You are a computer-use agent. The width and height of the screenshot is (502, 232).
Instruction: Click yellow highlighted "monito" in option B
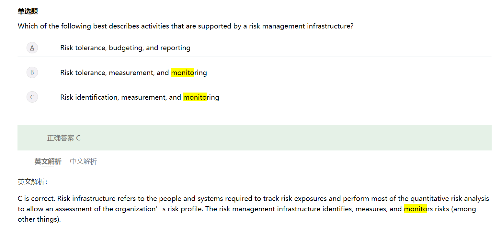(x=182, y=72)
